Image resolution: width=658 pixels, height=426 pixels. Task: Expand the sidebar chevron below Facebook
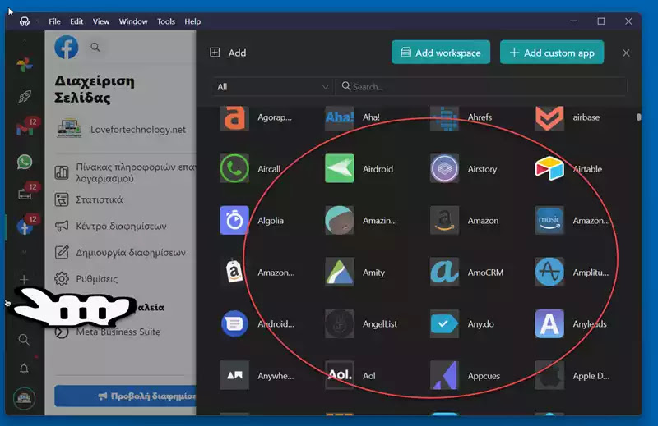[24, 252]
